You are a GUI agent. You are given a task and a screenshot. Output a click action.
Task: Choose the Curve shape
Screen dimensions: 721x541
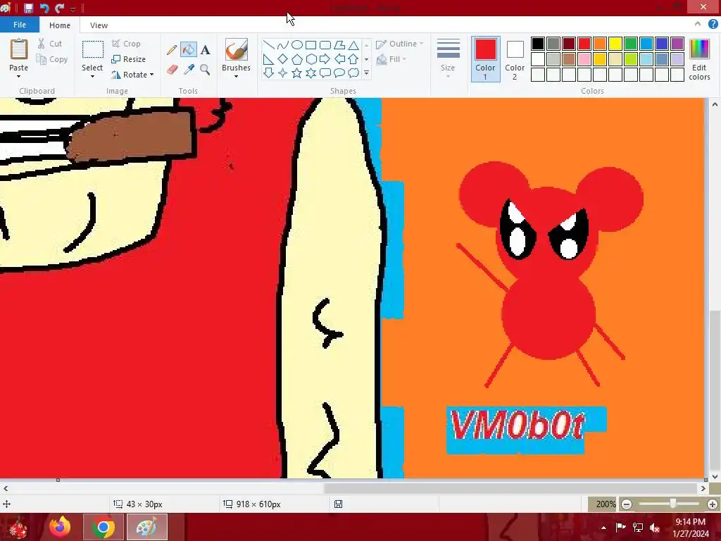(x=283, y=44)
